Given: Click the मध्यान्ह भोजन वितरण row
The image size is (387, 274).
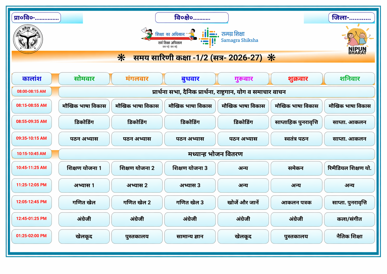Looking at the screenshot, I should (x=216, y=154).
